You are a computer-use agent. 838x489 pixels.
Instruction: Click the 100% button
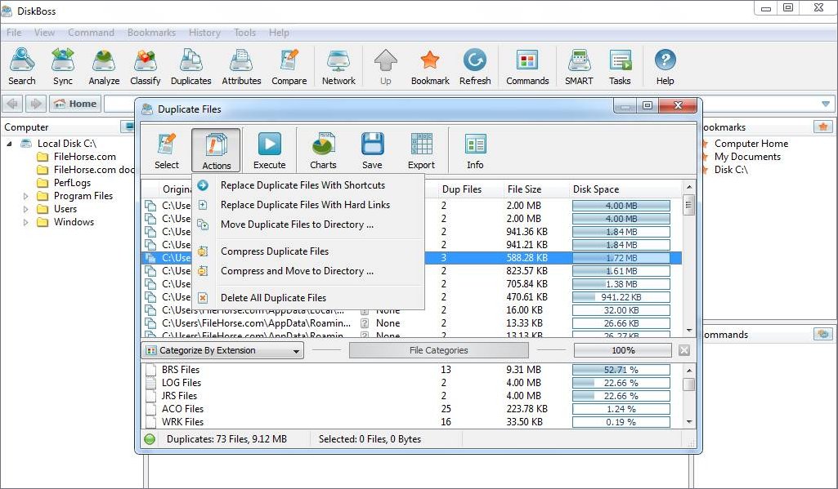tap(623, 350)
